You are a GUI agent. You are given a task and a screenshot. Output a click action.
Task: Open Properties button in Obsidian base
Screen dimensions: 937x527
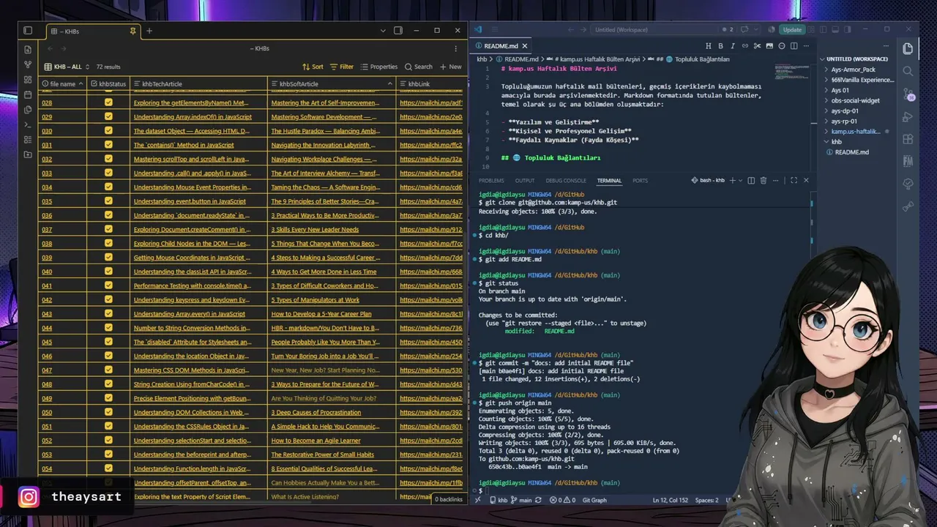point(378,67)
